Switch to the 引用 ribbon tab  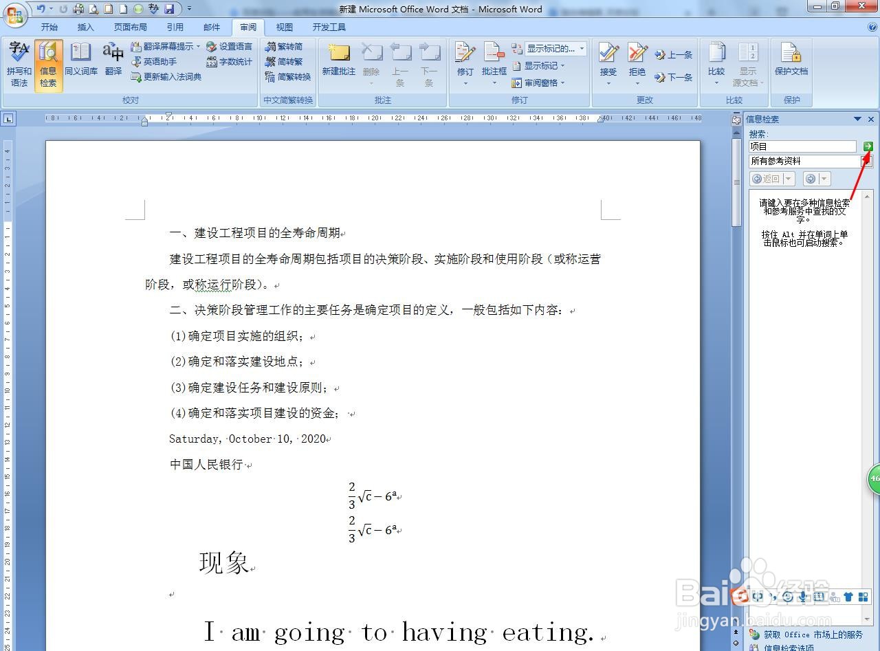175,27
